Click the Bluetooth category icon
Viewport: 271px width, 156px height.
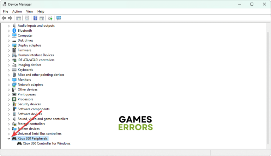coord(14,31)
